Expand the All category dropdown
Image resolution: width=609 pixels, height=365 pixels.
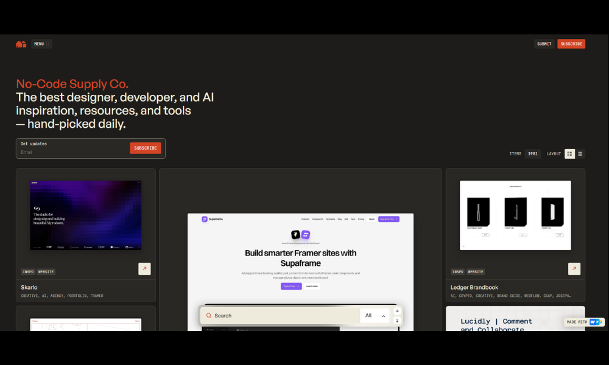[375, 316]
